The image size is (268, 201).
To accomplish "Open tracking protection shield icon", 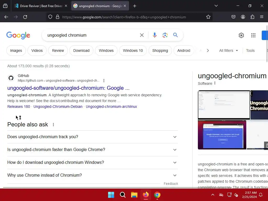I will point(50,17).
